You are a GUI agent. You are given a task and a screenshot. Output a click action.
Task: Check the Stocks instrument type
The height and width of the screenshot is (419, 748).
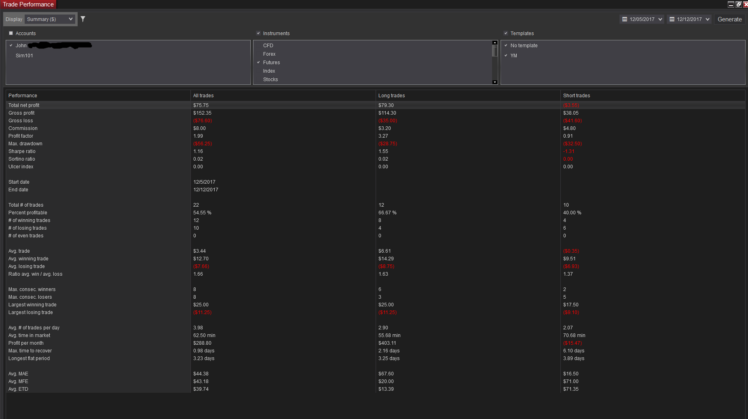click(x=270, y=80)
